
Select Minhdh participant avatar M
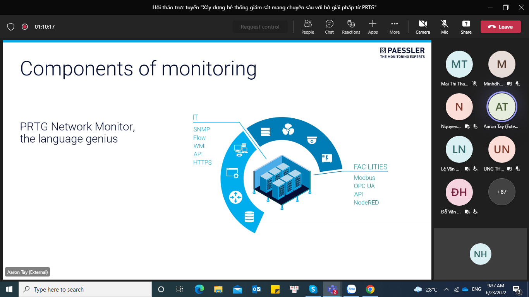point(502,64)
